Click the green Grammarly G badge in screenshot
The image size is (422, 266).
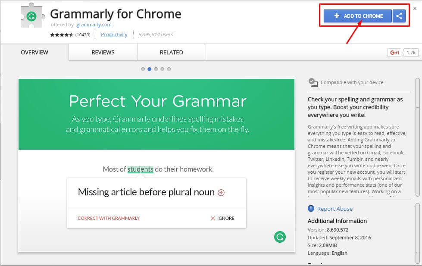click(280, 236)
